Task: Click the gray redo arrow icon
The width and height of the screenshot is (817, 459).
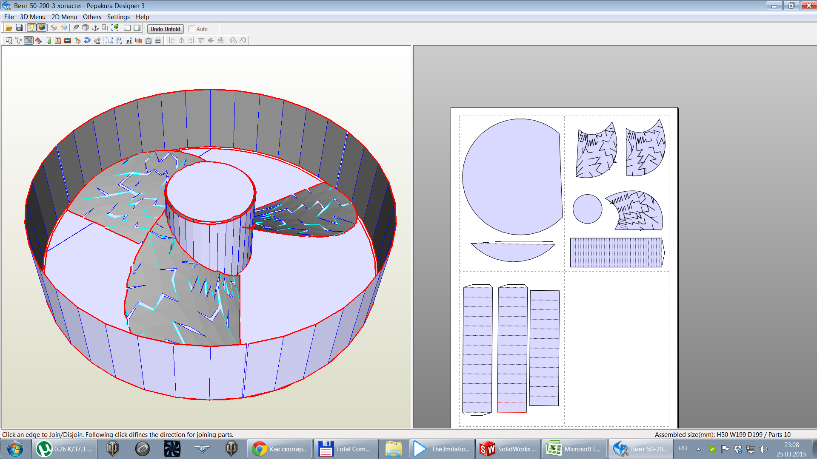Action: tap(97, 41)
